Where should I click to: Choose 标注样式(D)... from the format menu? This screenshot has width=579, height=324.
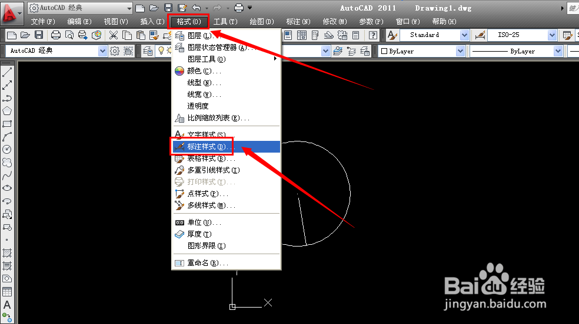(227, 147)
